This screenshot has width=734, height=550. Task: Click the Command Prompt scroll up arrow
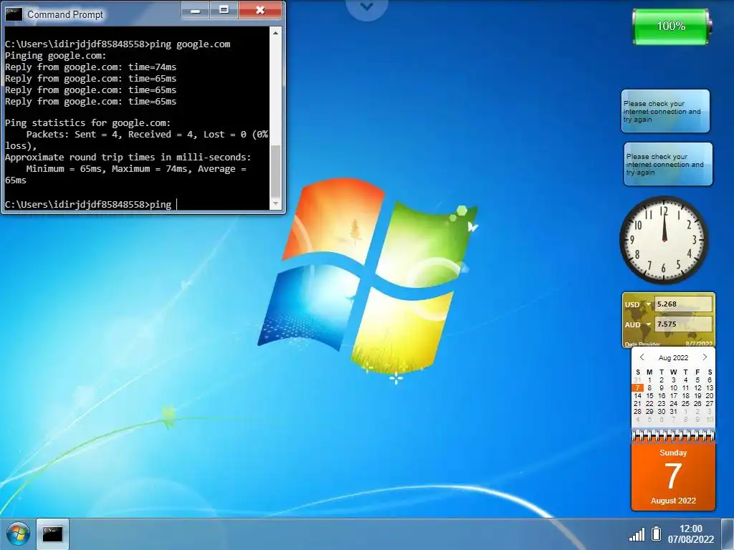tap(275, 33)
